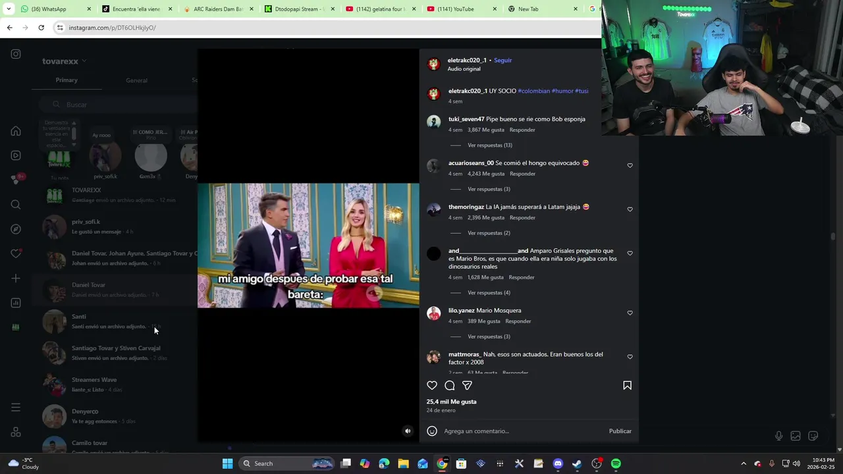843x474 pixels.
Task: Open Notifications heart in the sidebar
Action: coord(16,253)
